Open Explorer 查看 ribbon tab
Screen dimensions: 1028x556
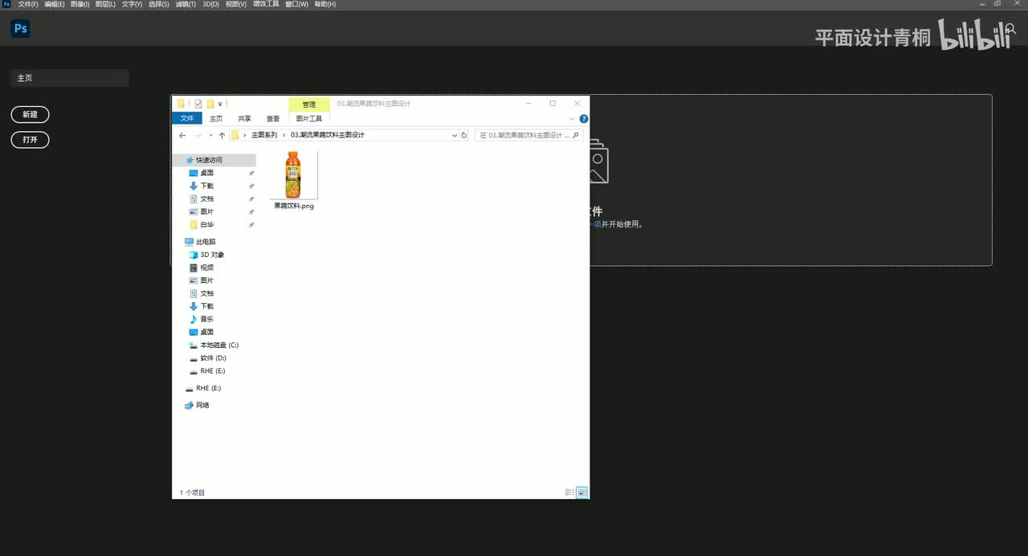click(x=273, y=118)
